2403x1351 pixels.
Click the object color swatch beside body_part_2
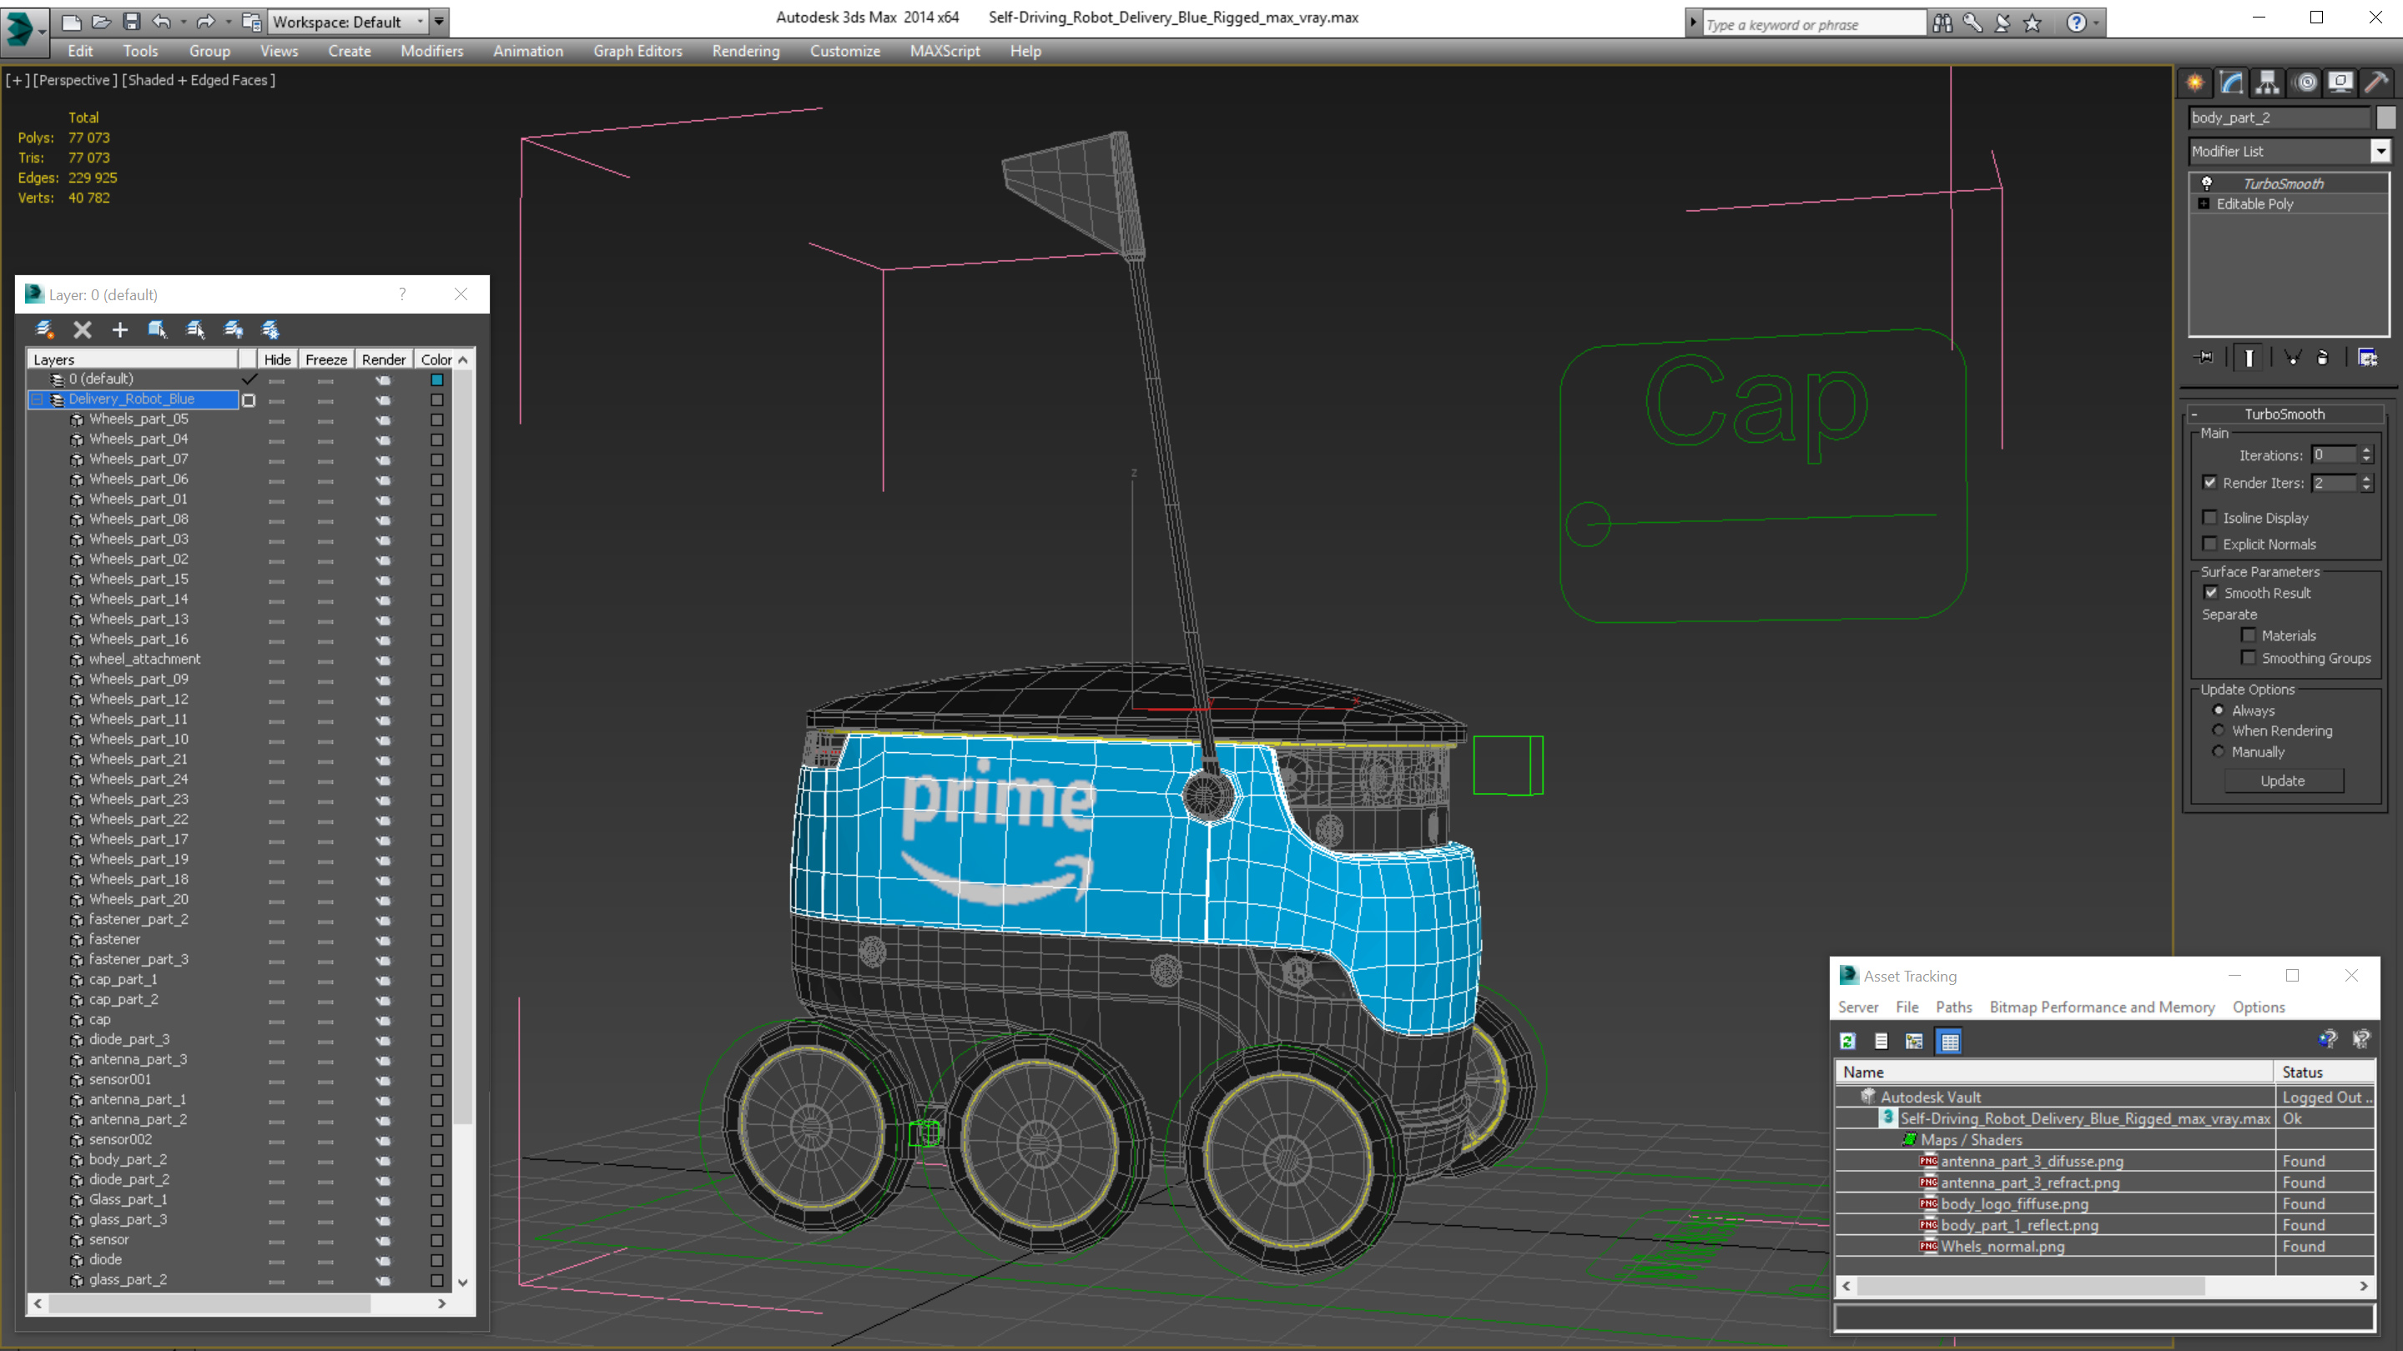2386,118
